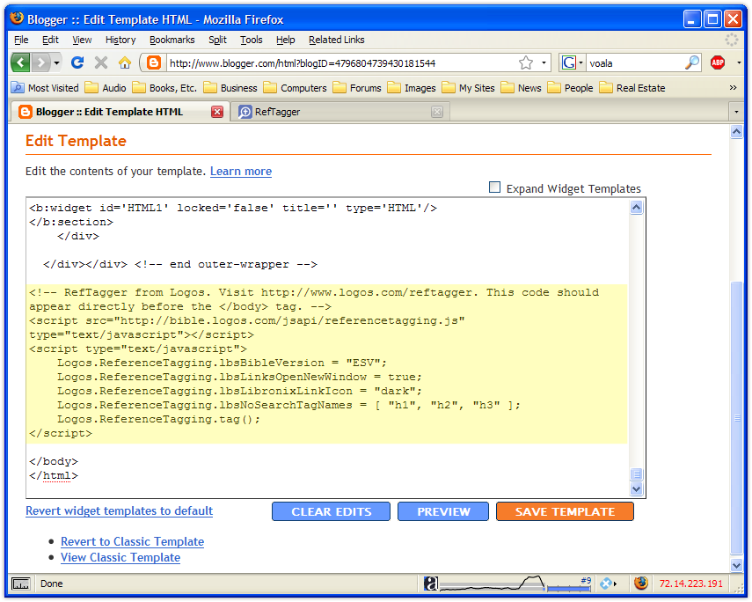This screenshot has width=752, height=602.
Task: Bookmark this page with the star icon
Action: [x=526, y=62]
